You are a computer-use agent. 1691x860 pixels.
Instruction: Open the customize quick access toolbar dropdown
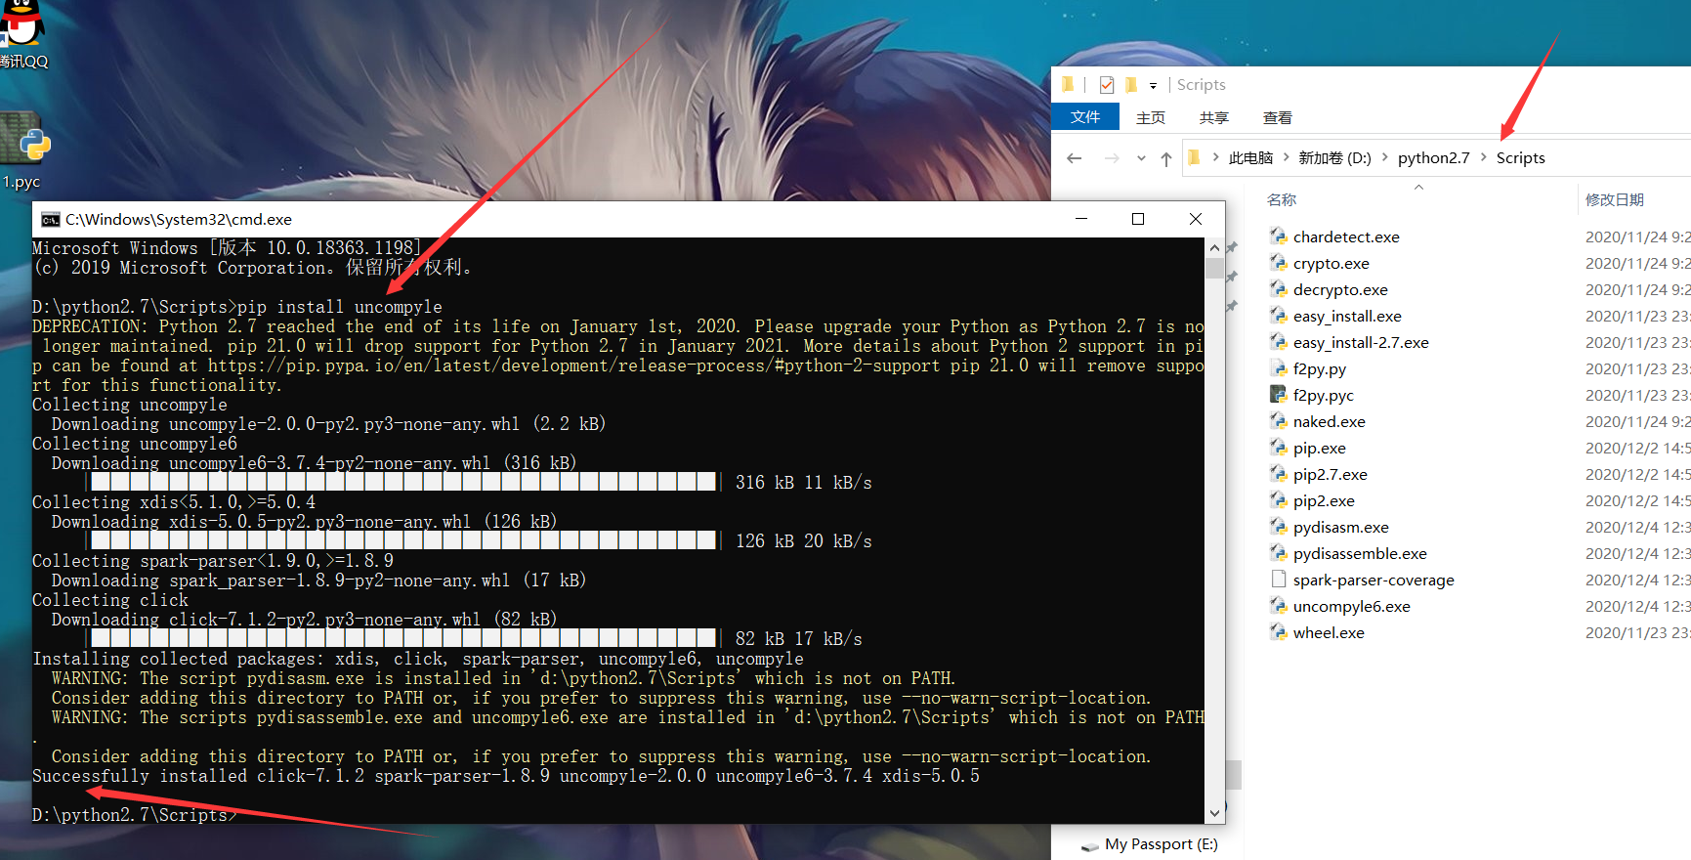click(1153, 86)
